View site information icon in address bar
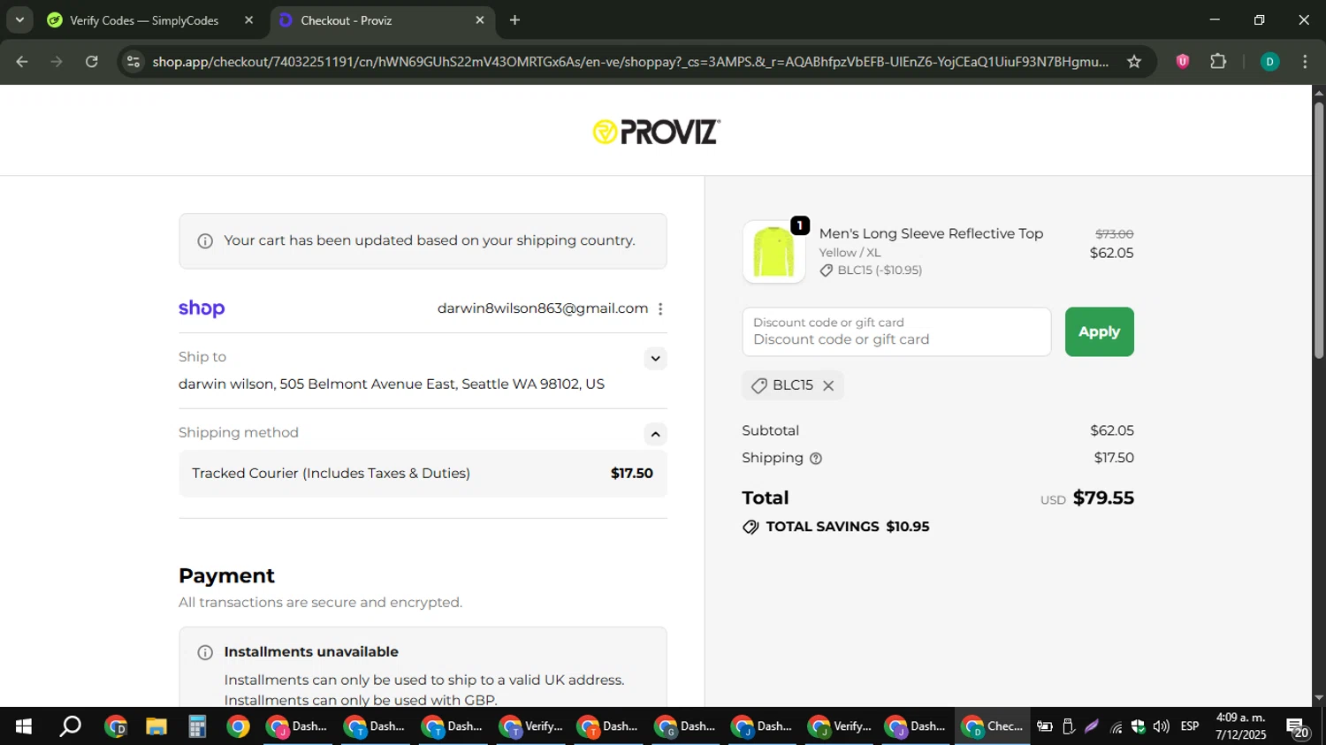Viewport: 1326px width, 745px height. pyautogui.click(x=133, y=62)
